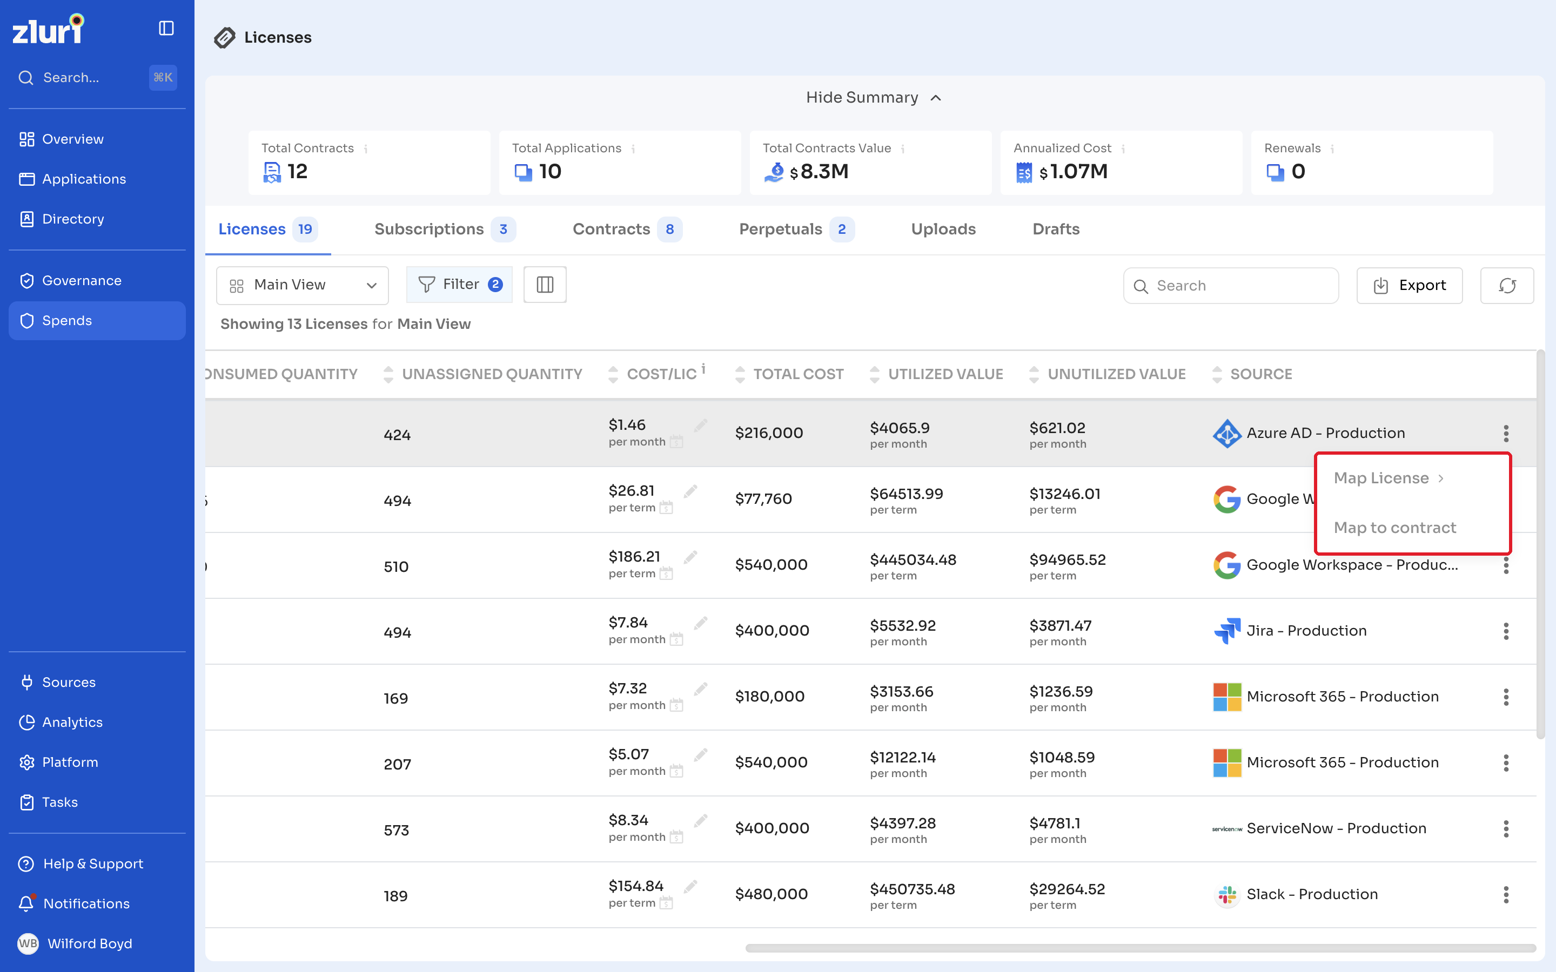Edit cost per license of $1.46 with pencil icon
The width and height of the screenshot is (1556, 972).
pyautogui.click(x=701, y=425)
